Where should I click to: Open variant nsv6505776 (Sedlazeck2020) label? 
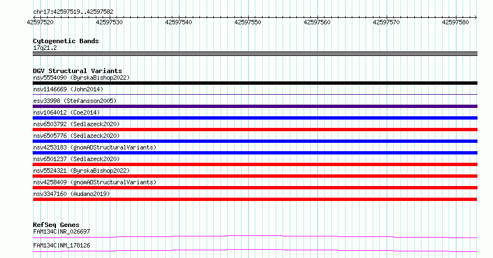(76, 136)
